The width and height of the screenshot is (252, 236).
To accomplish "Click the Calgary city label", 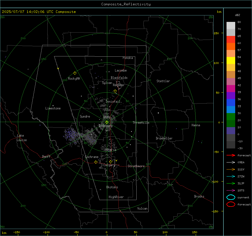I will tap(109, 165).
